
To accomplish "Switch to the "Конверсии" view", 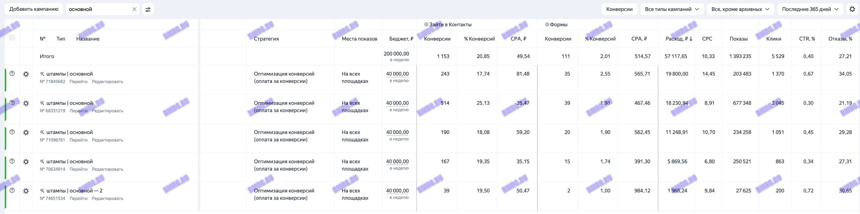I will pos(619,9).
